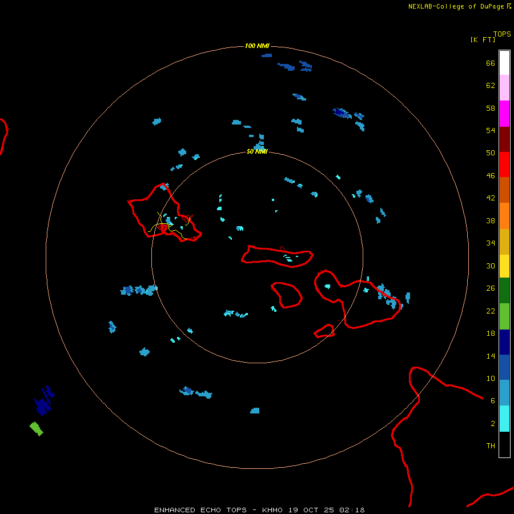Click the yellow road network on Oahu
Viewport: 514px width, 514px height.
click(x=170, y=226)
